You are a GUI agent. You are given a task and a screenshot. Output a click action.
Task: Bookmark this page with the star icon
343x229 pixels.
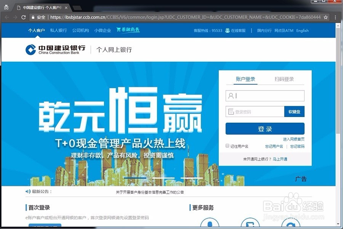click(326, 17)
